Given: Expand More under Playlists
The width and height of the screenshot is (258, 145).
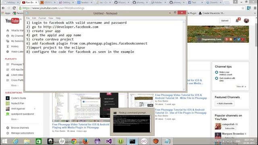Looking at the screenshot, I should pyautogui.click(x=15, y=85).
